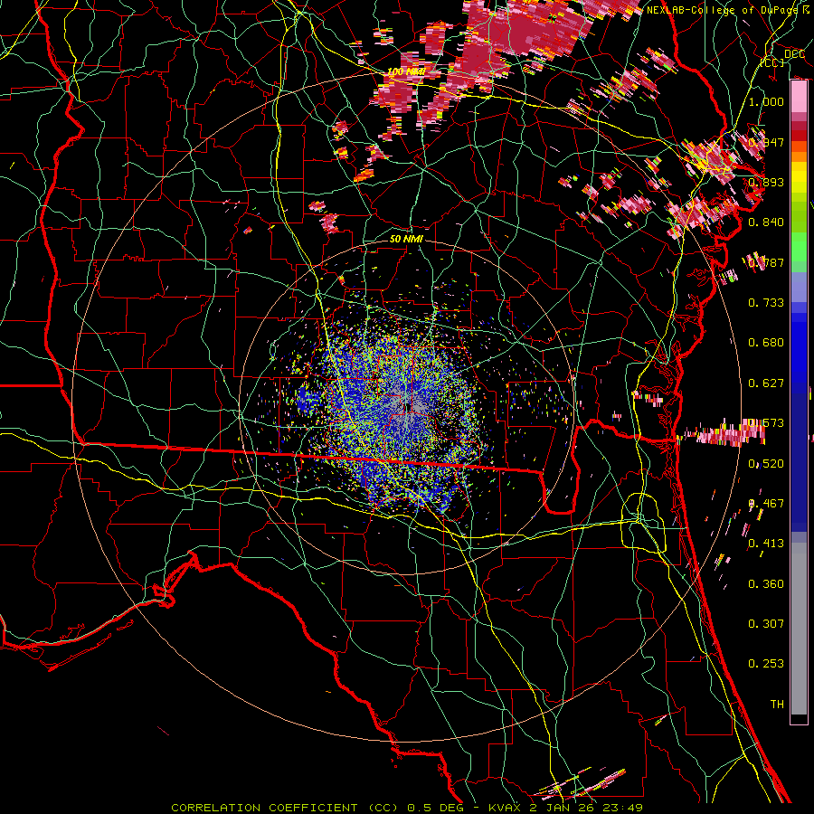Image resolution: width=814 pixels, height=814 pixels.
Task: Click the 50 NMI range ring label
Action: click(x=406, y=239)
